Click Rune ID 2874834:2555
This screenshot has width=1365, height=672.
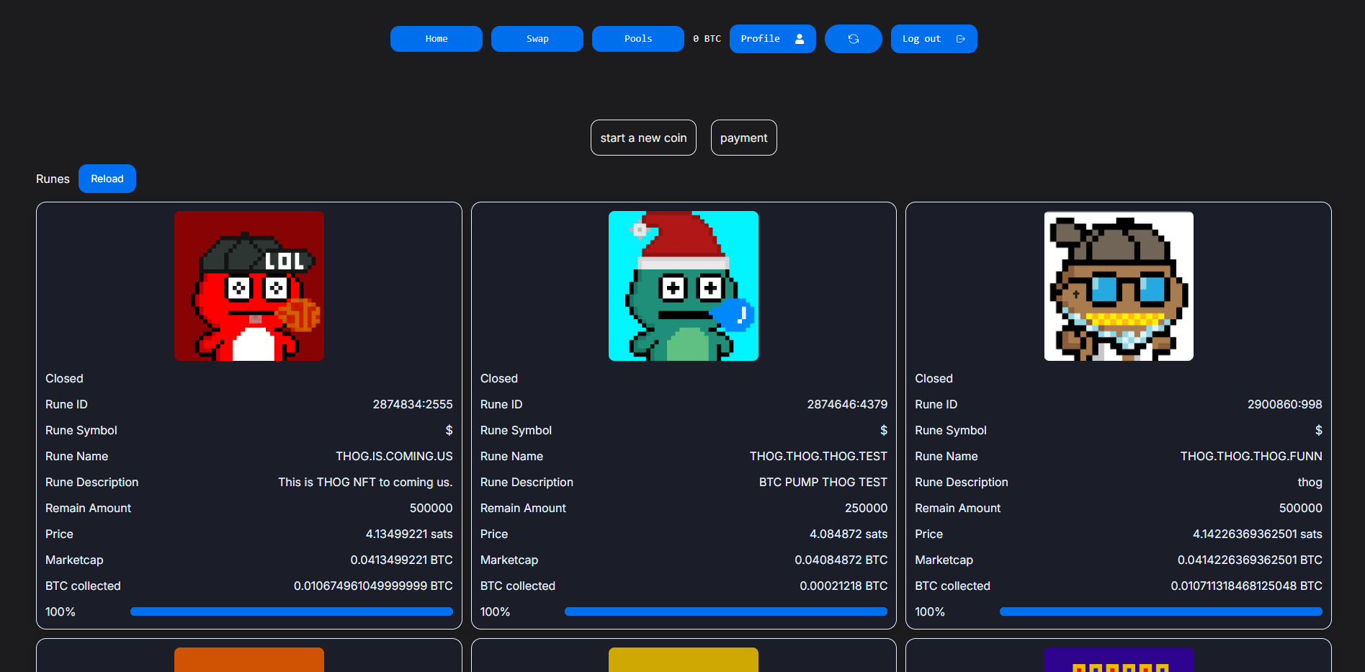pos(413,404)
